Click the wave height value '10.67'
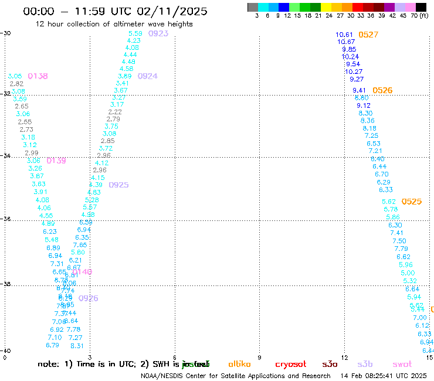Viewport: 434px width, 381px height. coord(346,42)
